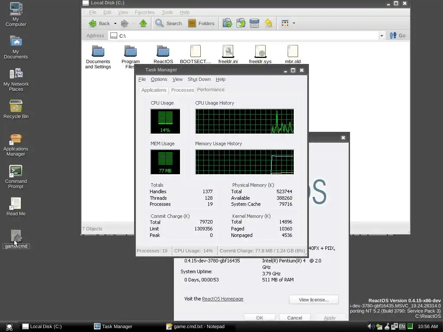Screen dimensions: 443x332
Task: Open My Network Places desktop icon
Action: pyautogui.click(x=16, y=80)
